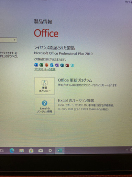Viewport: 132px width, 177px height.
Task: Click the Office 更新プログラム heading
Action: [75, 80]
